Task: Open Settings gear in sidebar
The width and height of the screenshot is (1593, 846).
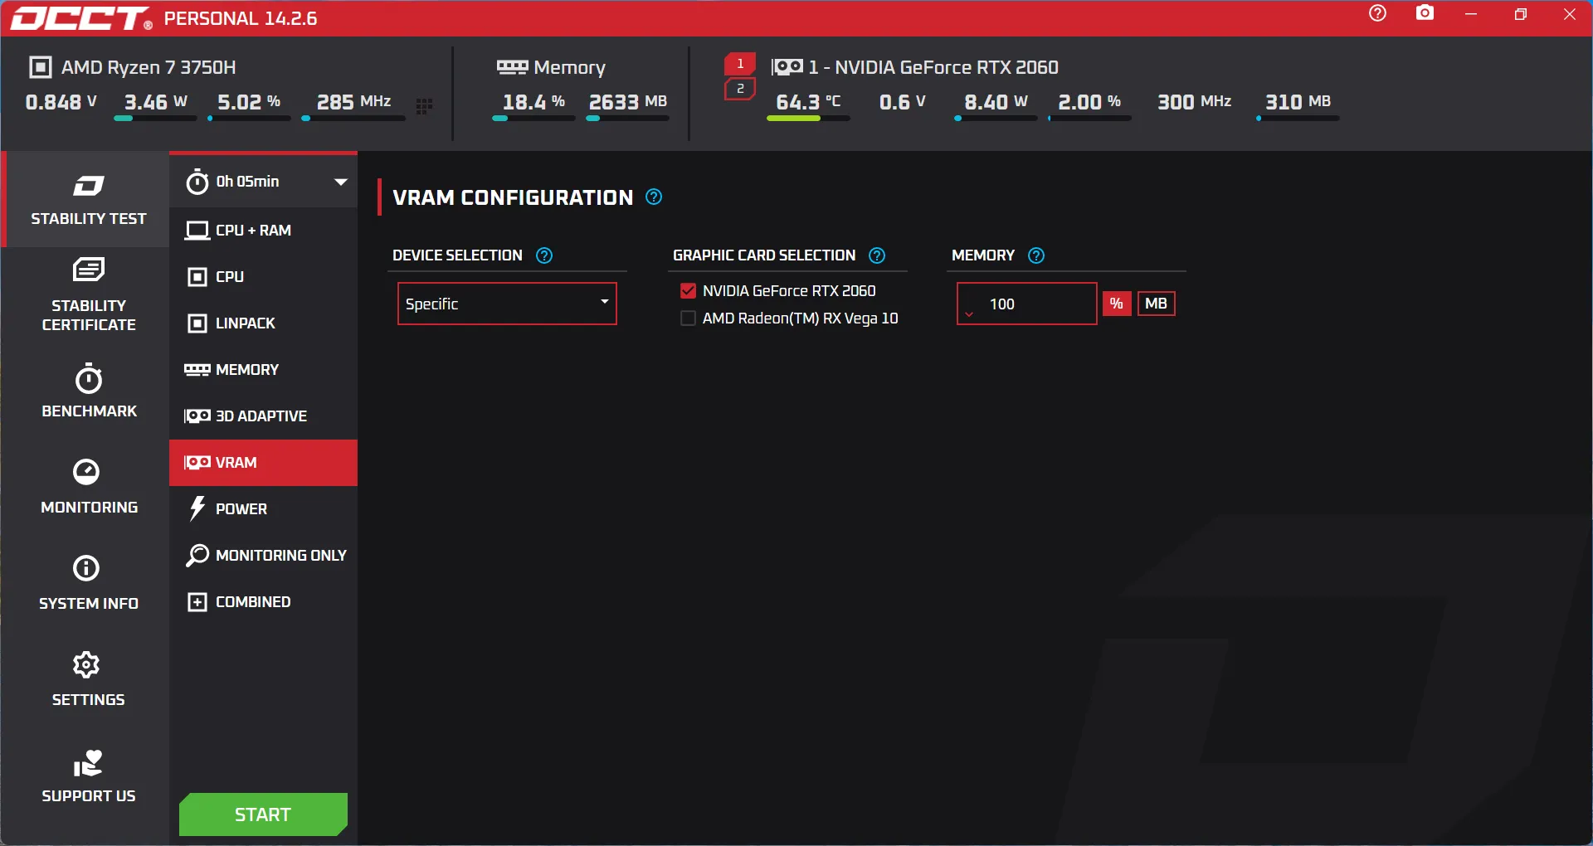Action: 88,678
